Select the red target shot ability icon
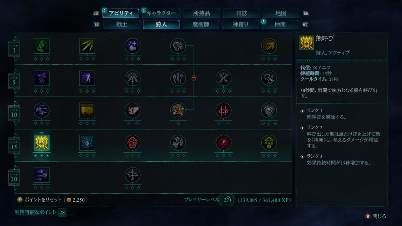This screenshot has height=226, width=402. pos(223,143)
